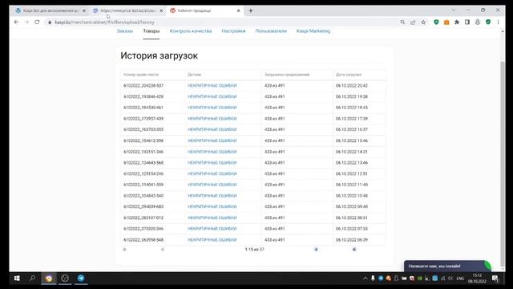The image size is (513, 289).
Task: Open error details for upload 06.10.2022 06:39
Action: coord(212,240)
